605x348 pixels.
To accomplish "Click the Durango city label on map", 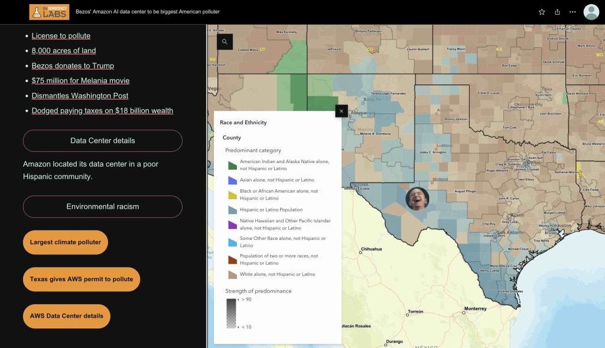I will [394, 342].
